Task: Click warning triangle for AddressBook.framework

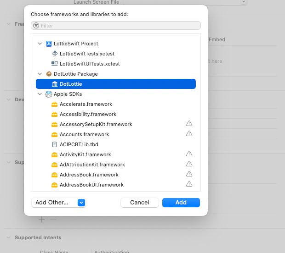Action: tap(189, 174)
